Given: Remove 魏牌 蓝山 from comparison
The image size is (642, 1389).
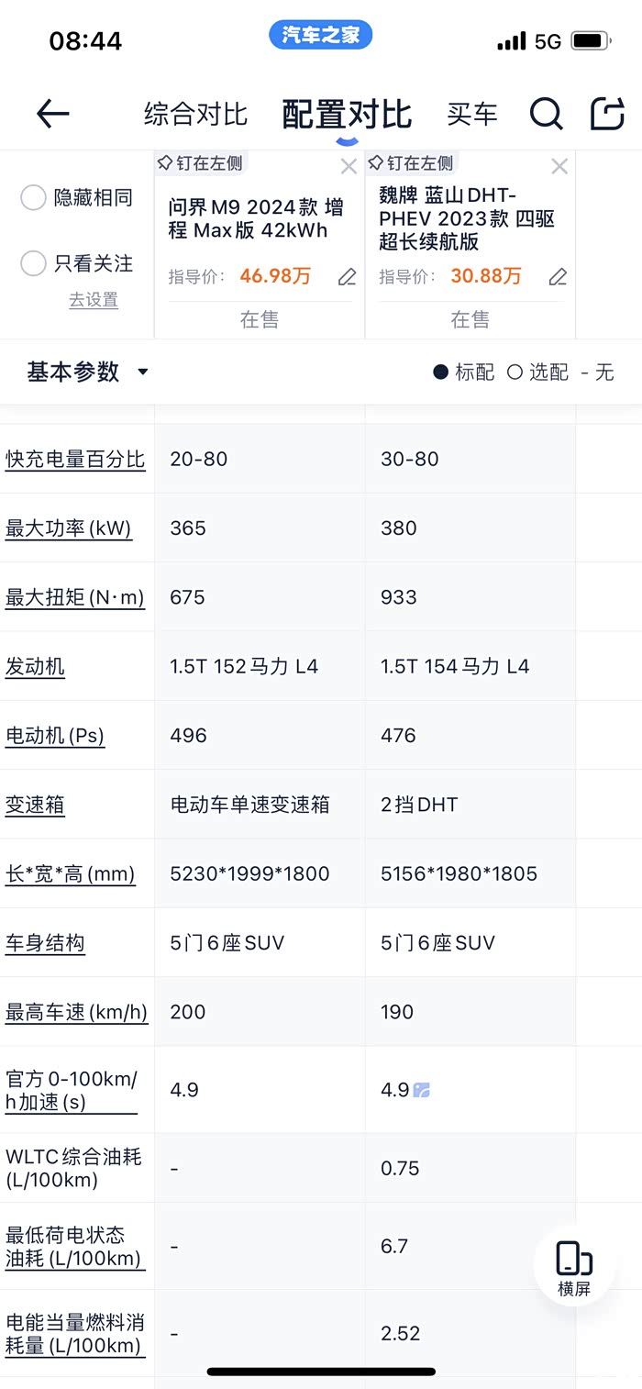Looking at the screenshot, I should coord(559,166).
